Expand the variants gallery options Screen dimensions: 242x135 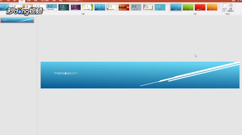click(x=219, y=10)
